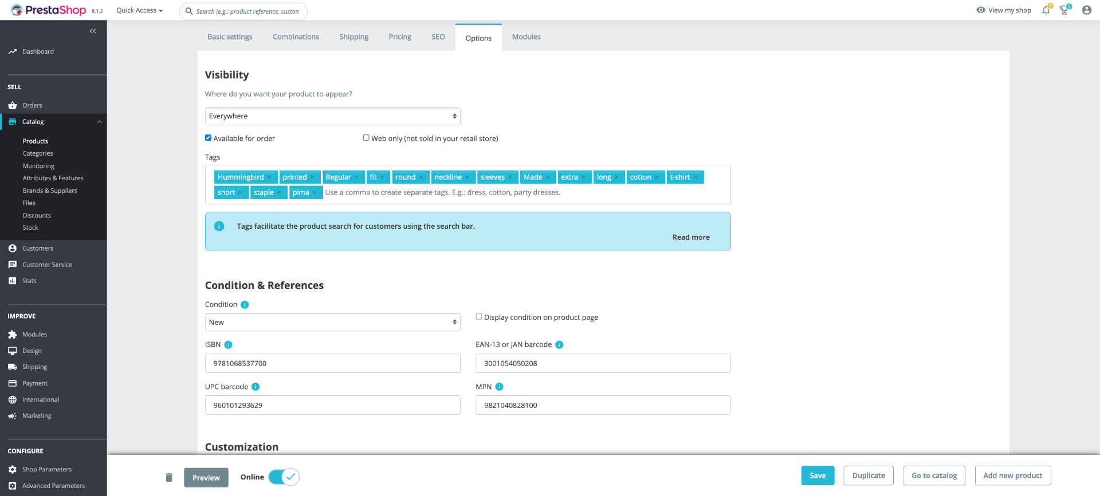The height and width of the screenshot is (496, 1100).
Task: Open Products in Catalog menu
Action: click(36, 141)
